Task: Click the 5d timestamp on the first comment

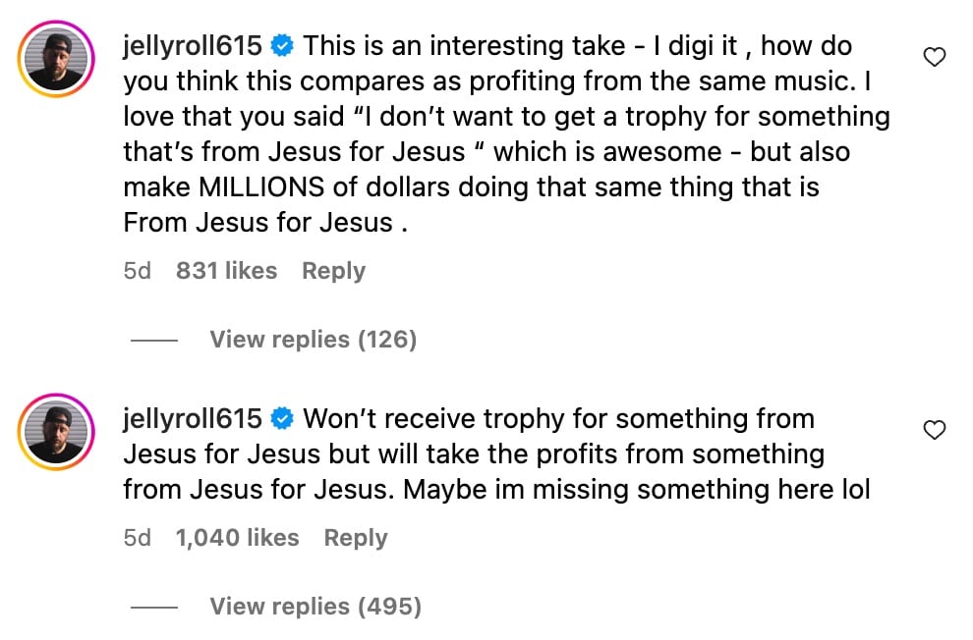Action: [x=138, y=271]
